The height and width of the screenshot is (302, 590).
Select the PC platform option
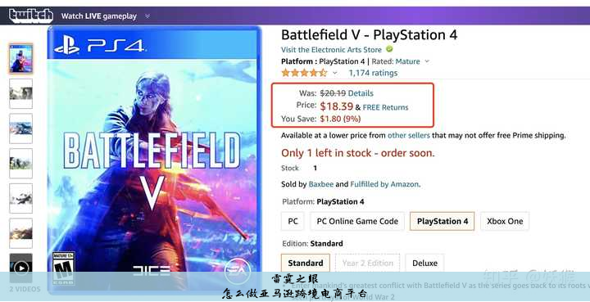tap(293, 221)
